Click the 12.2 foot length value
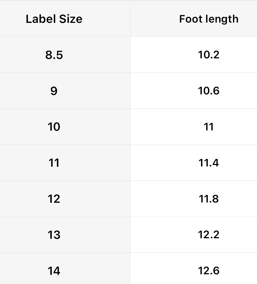 click(x=209, y=235)
